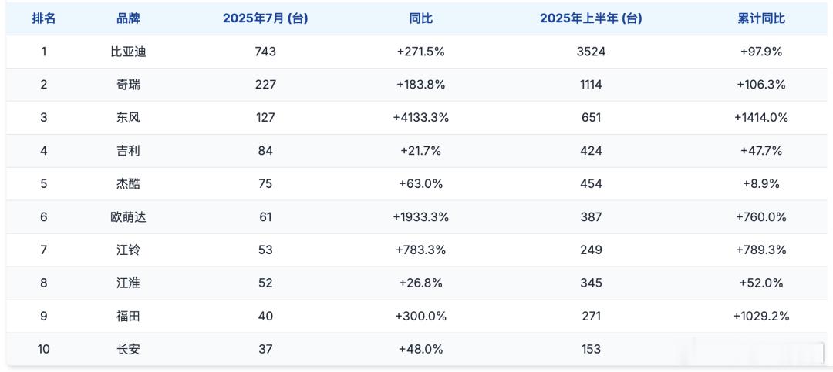Screen dimensions: 833x372
Task: Sort by the 2025年7月 (台) header
Action: tap(265, 18)
